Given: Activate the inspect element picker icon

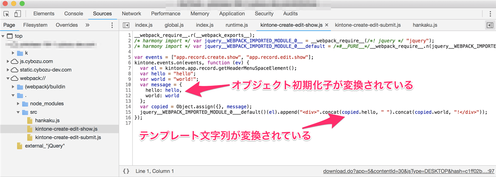Looking at the screenshot, I should click(x=6, y=14).
